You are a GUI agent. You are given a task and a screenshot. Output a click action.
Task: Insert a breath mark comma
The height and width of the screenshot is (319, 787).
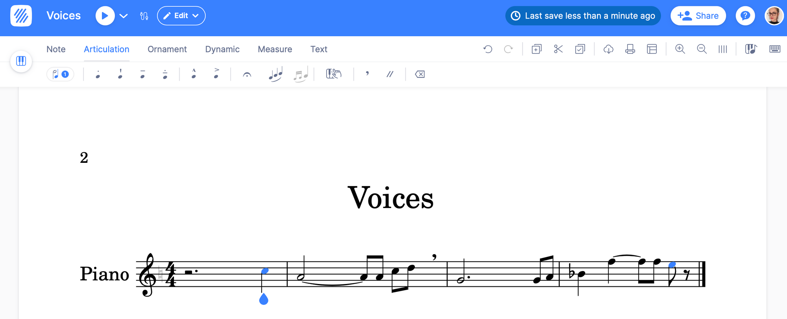tap(367, 73)
